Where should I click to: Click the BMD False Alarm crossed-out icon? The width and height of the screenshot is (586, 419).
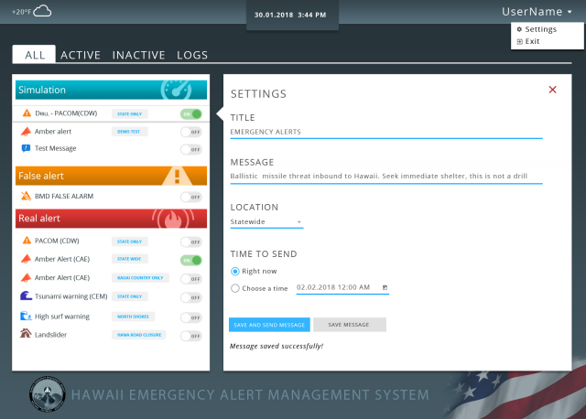(26, 196)
